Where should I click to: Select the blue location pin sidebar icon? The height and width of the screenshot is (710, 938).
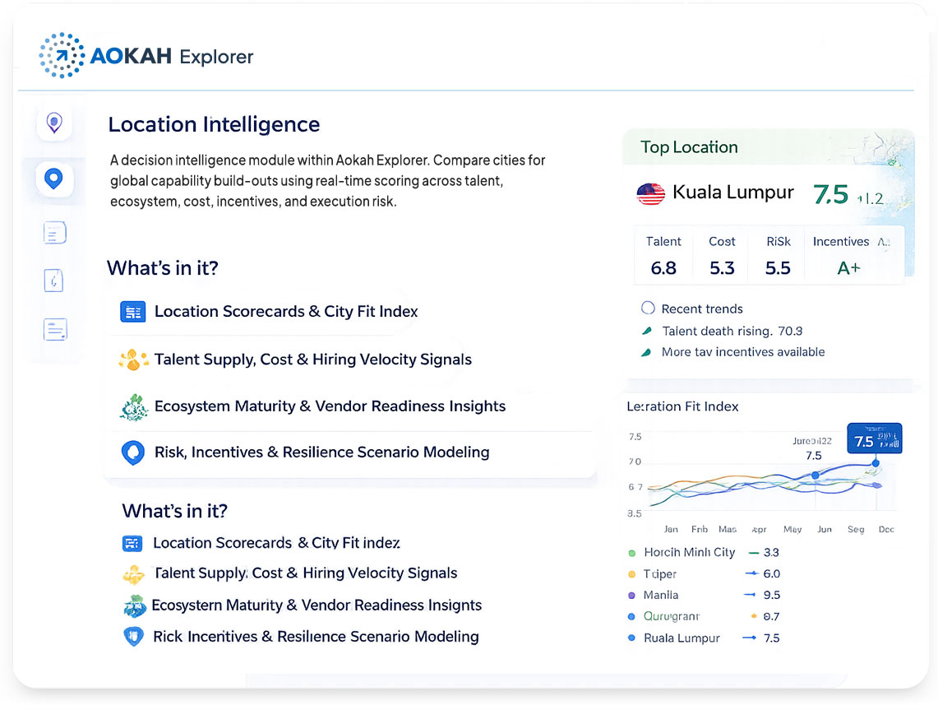53,179
